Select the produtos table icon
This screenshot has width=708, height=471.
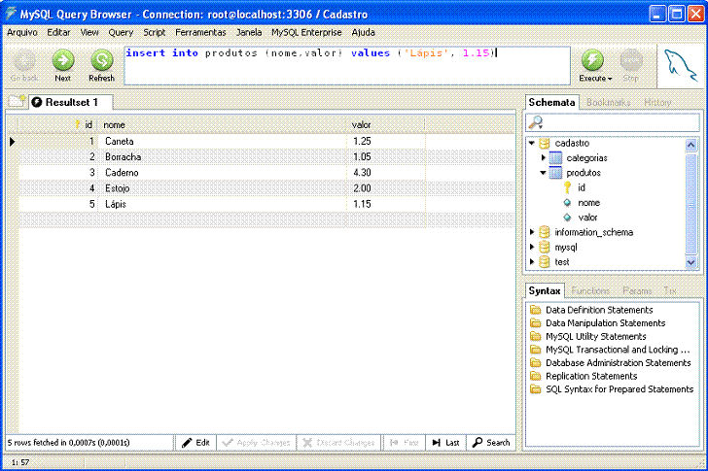556,173
